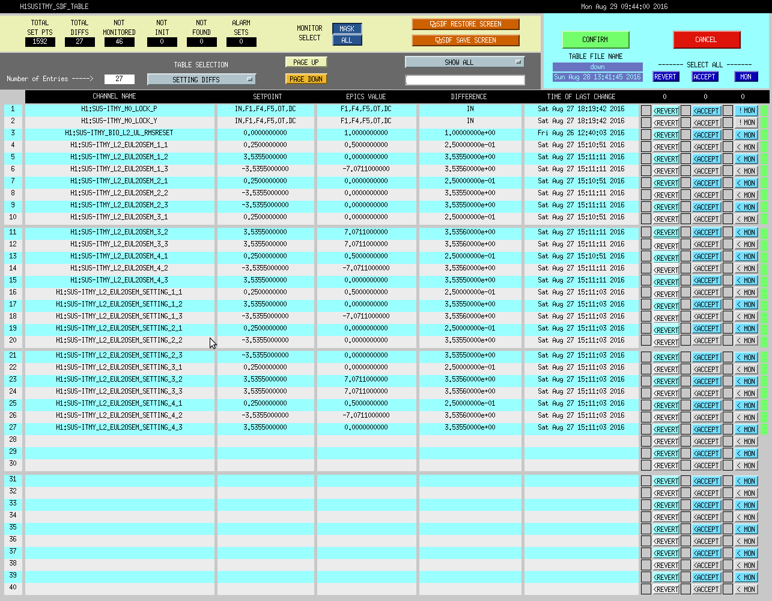Click the Select All MON button

point(746,77)
